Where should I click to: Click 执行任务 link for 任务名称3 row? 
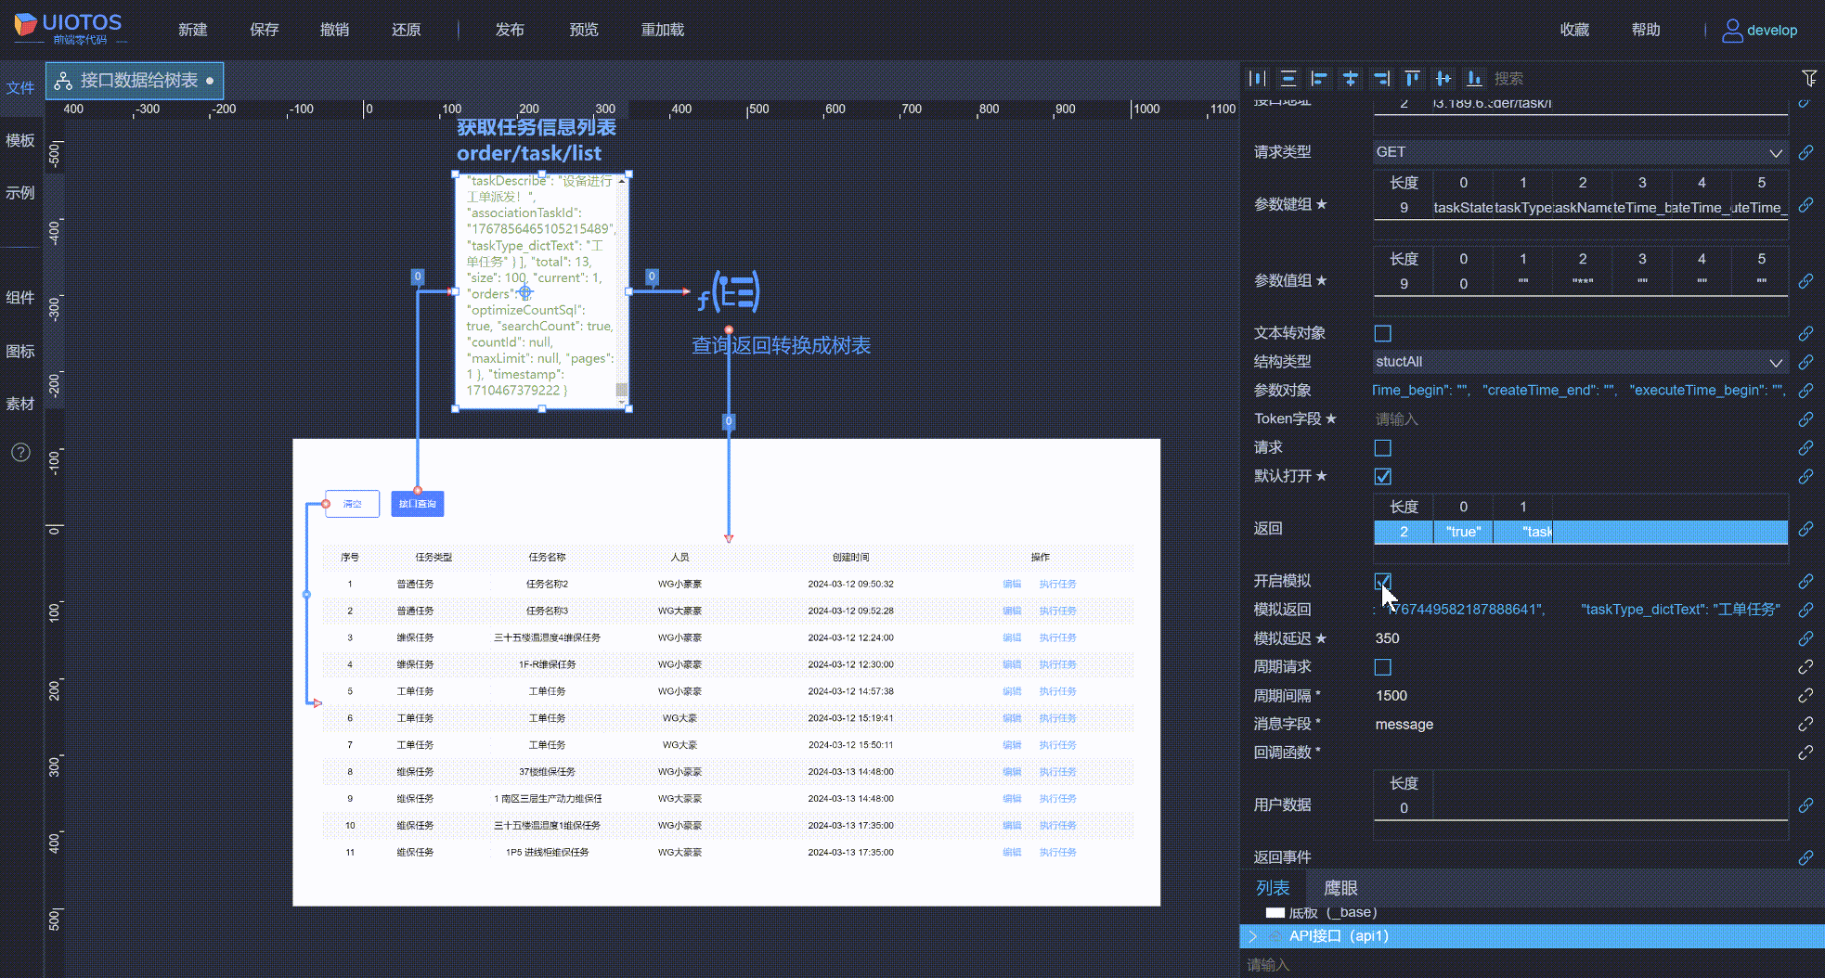pyautogui.click(x=1057, y=611)
